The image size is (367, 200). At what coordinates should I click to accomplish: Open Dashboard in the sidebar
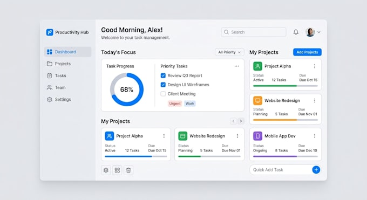tap(67, 52)
